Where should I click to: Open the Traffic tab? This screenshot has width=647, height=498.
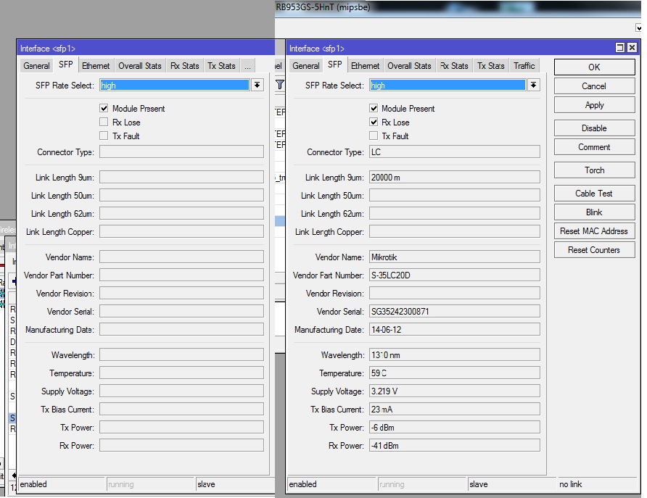(x=524, y=66)
